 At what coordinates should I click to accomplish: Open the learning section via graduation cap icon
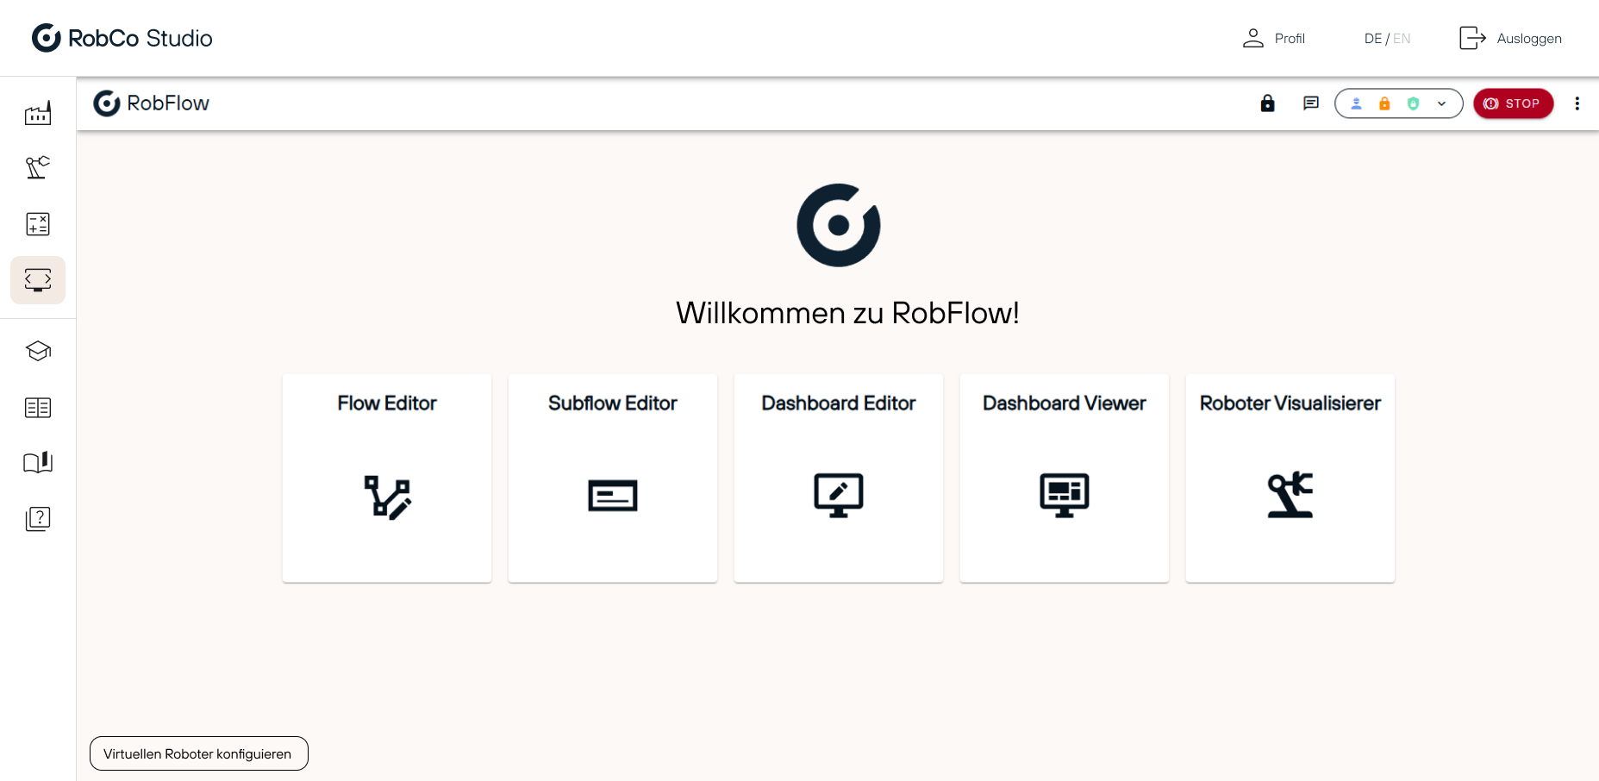[x=38, y=351]
